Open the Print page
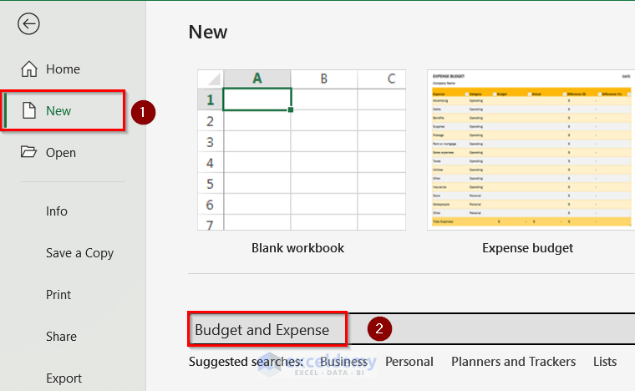 tap(58, 295)
